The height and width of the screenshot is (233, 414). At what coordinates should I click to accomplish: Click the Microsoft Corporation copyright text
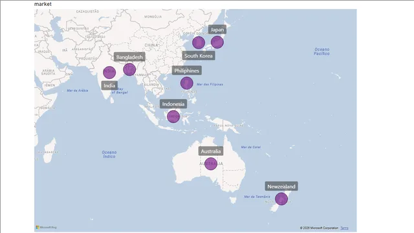[x=319, y=228]
